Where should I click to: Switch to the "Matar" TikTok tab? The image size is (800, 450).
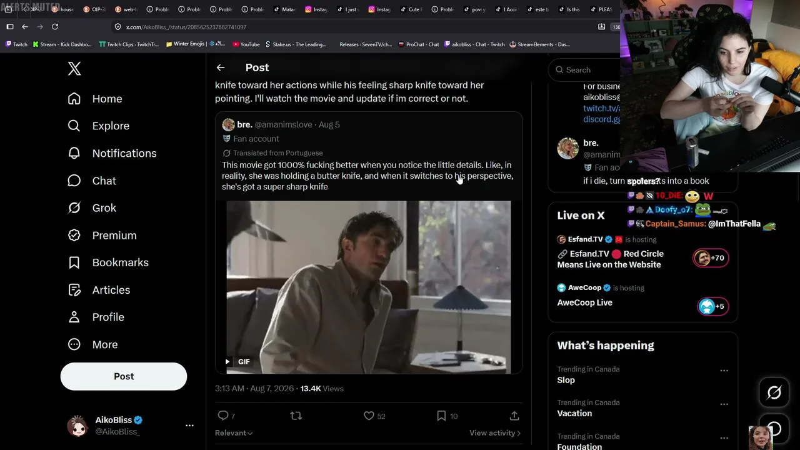tap(284, 9)
